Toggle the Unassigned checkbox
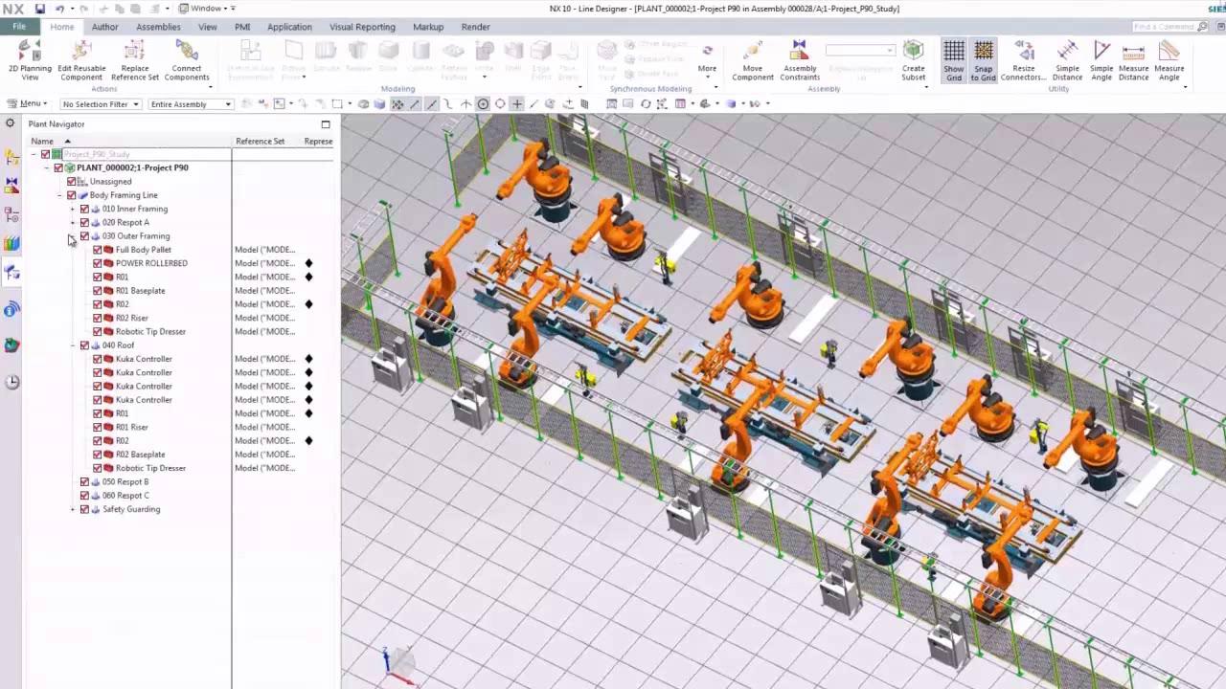Screen dimensions: 1226x689 (x=71, y=182)
